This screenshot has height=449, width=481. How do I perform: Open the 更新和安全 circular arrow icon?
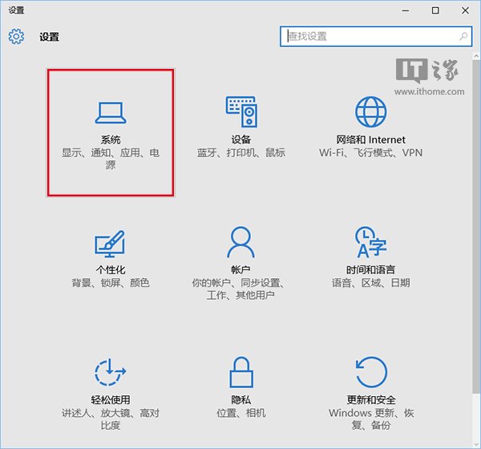pos(370,373)
